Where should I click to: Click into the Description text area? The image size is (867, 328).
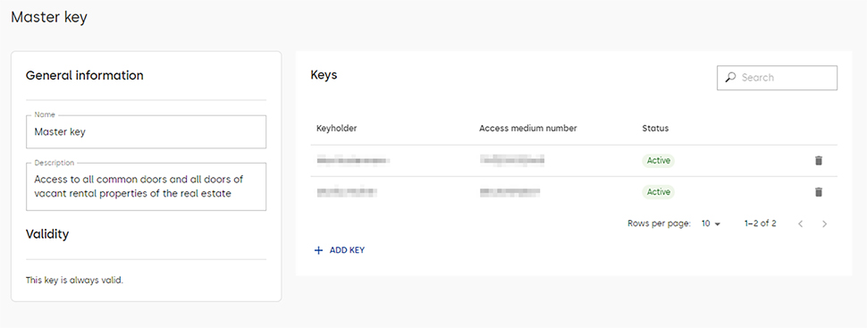pyautogui.click(x=146, y=187)
